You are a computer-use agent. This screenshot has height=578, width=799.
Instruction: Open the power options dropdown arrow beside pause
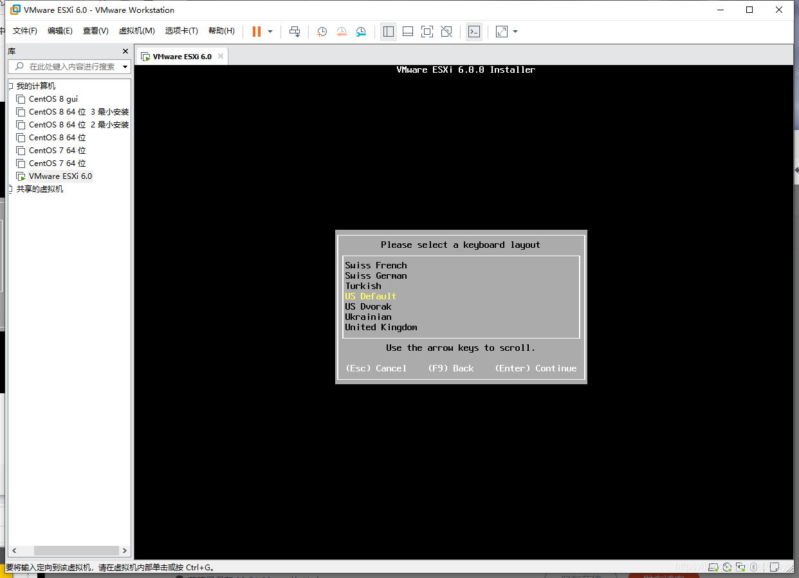[x=270, y=31]
